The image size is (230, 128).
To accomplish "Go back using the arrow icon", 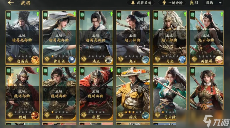I will [10, 3].
